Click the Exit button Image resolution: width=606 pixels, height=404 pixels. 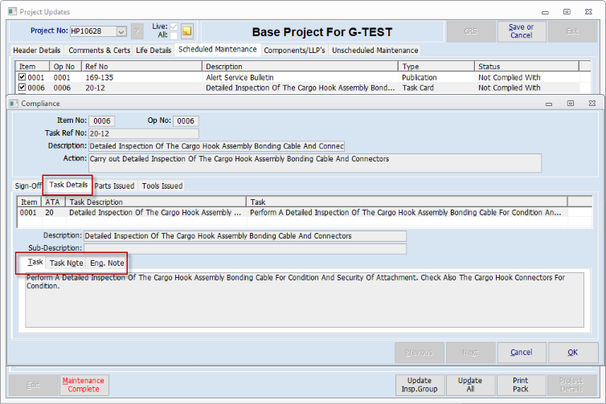pos(572,31)
